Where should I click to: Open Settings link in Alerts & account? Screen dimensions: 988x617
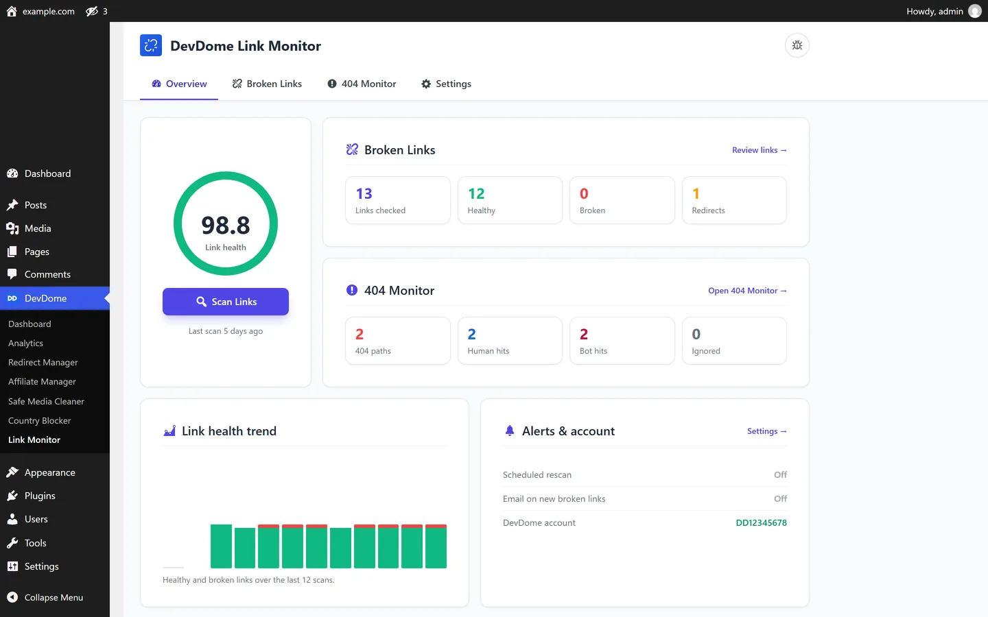pos(767,431)
